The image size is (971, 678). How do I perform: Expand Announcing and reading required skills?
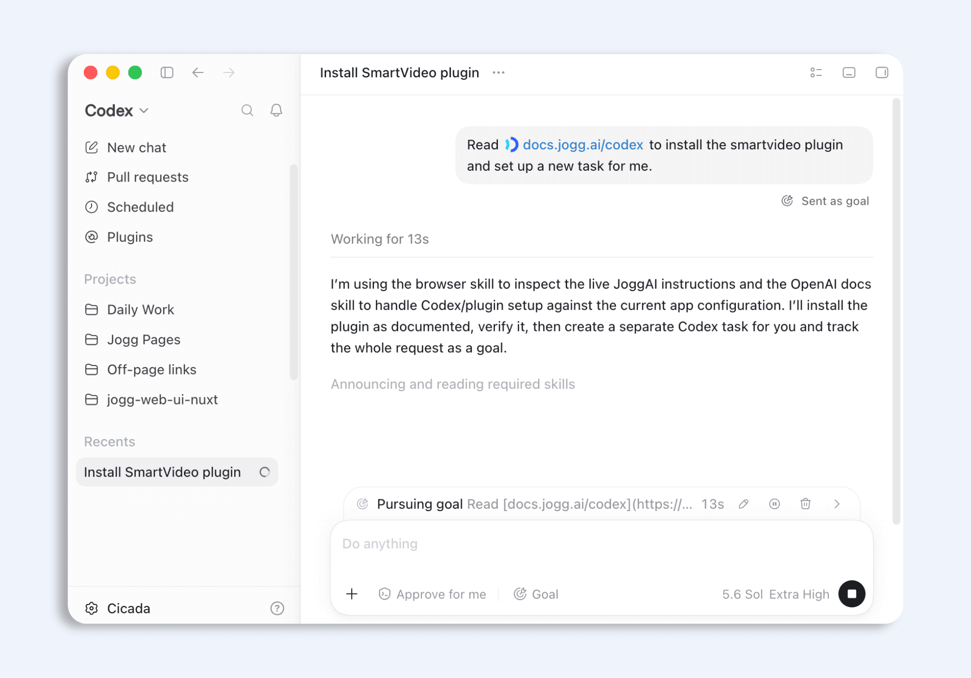tap(453, 384)
